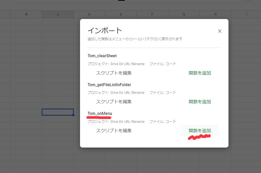Edit script for Tom_getFileListInFolder
Image resolution: width=261 pixels, height=173 pixels.
114,102
